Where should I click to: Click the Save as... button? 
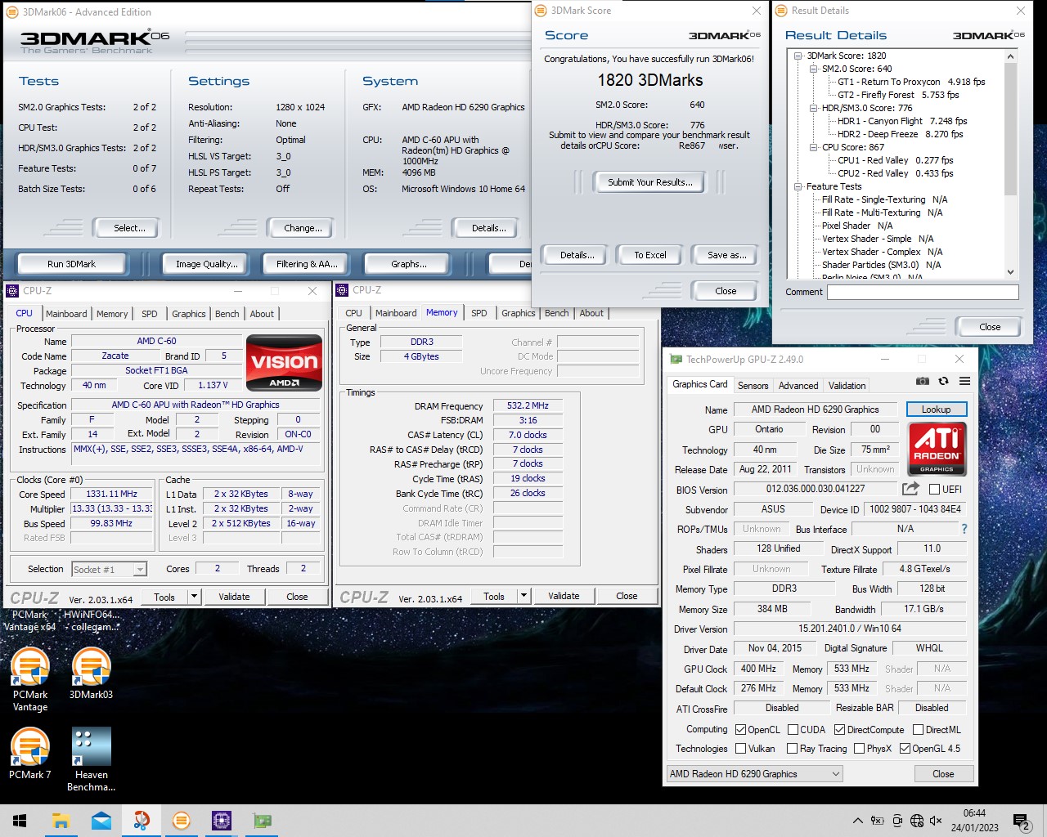[726, 255]
